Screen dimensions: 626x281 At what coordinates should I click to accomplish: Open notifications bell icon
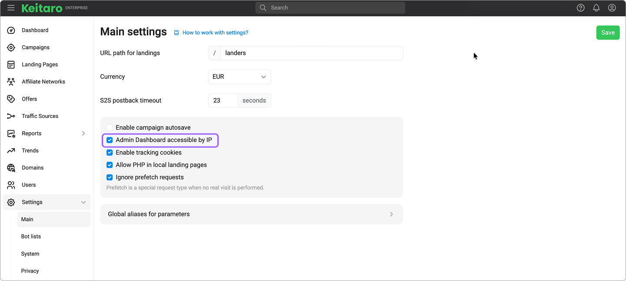tap(596, 8)
